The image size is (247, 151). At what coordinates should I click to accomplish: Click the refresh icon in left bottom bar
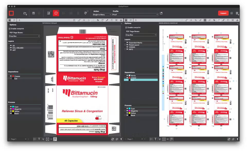[113, 139]
